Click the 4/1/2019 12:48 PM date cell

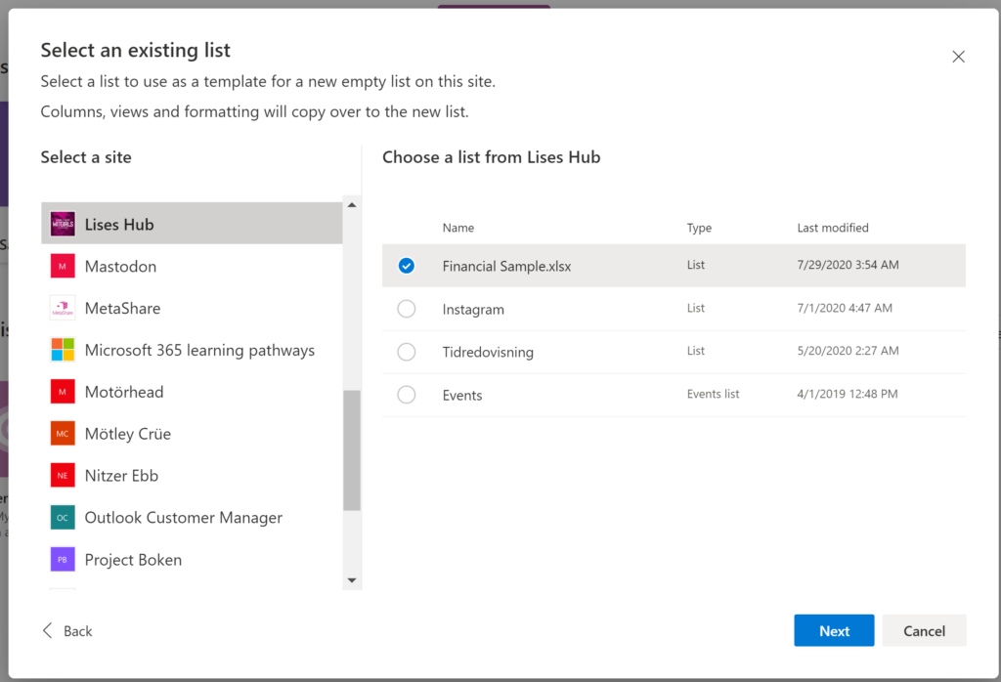pyautogui.click(x=848, y=394)
